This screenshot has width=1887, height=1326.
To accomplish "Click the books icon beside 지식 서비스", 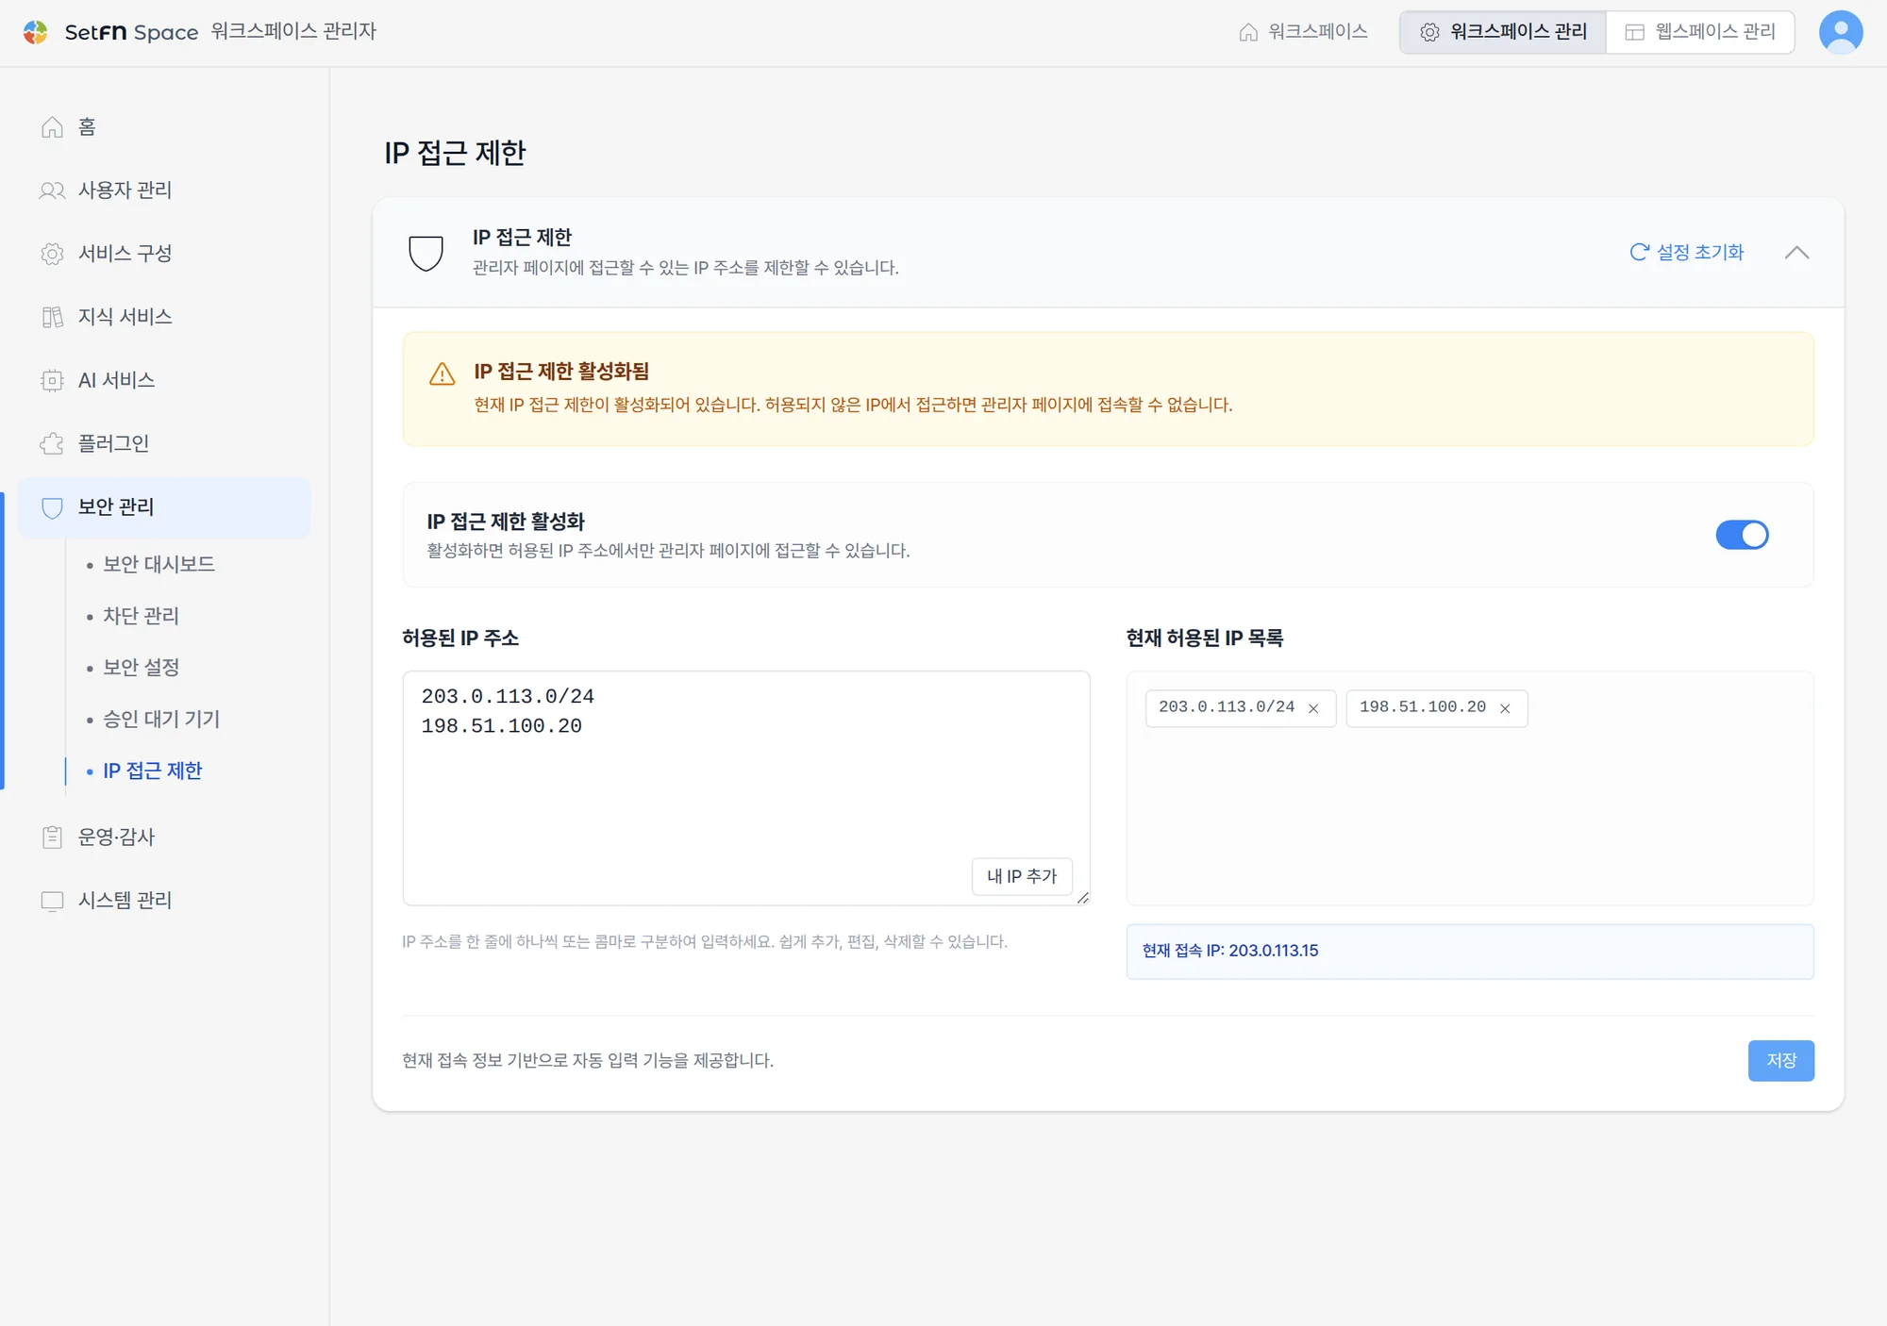I will click(x=53, y=317).
